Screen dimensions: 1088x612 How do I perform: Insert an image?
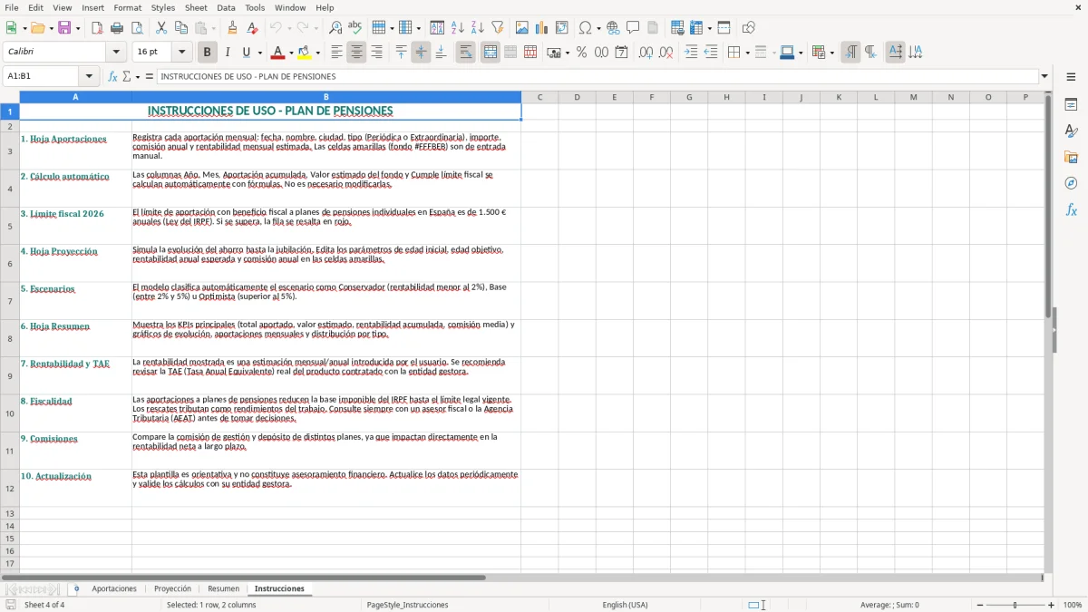(x=522, y=28)
